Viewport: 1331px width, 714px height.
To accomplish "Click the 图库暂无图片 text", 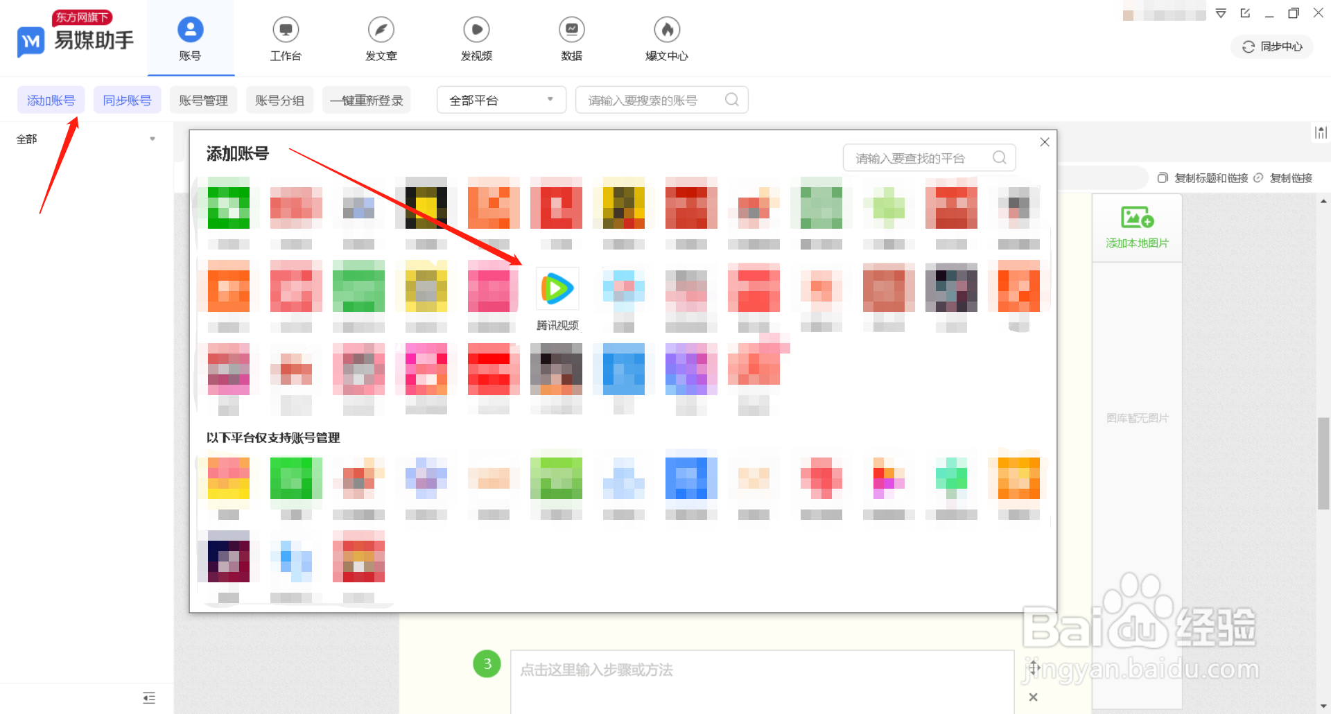I will coord(1137,418).
